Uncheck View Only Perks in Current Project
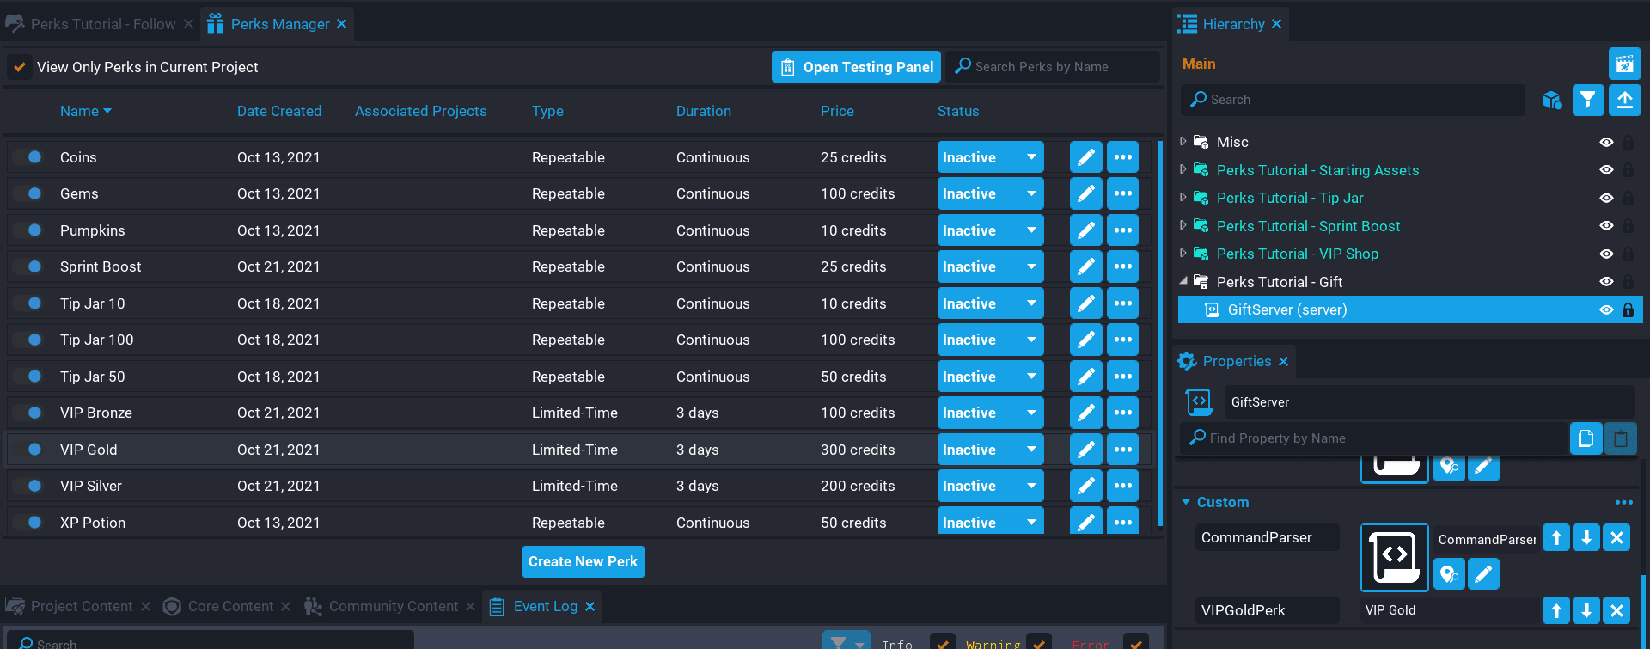 pos(20,67)
